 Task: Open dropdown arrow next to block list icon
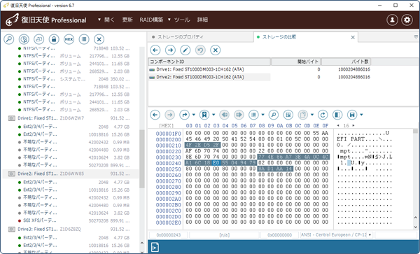(262, 115)
